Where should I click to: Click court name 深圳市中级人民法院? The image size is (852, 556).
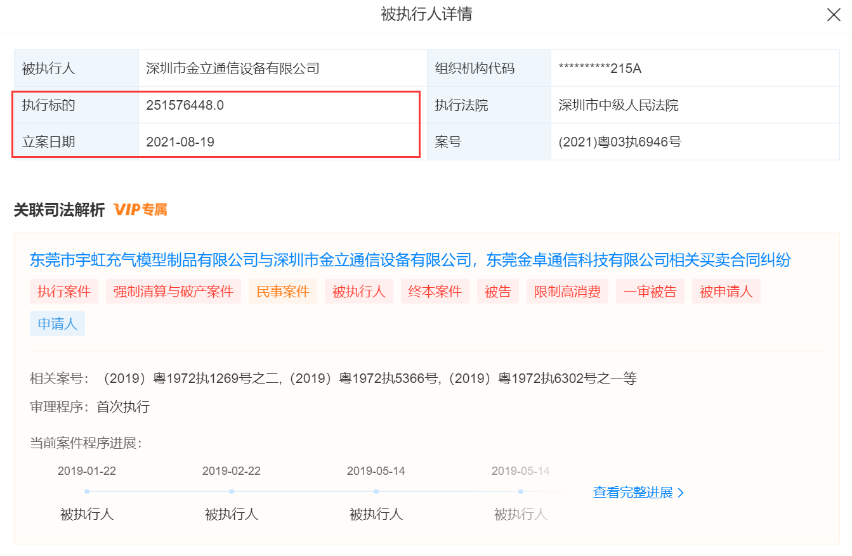point(619,105)
